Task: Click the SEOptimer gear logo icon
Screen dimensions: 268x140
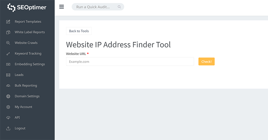Action: 11,7
